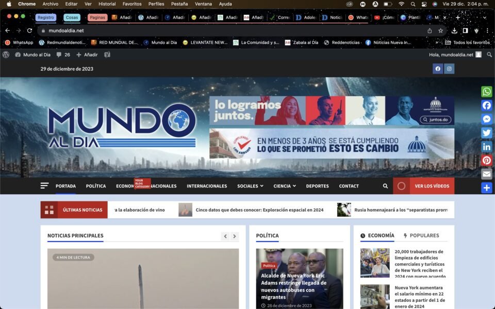The height and width of the screenshot is (309, 495).
Task: Go back in Chrome
Action: click(x=8, y=30)
